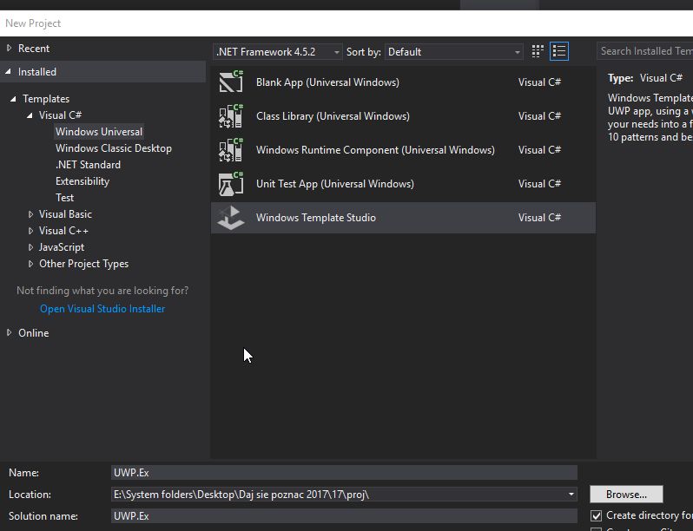Open the Location path dropdown arrow

click(571, 495)
